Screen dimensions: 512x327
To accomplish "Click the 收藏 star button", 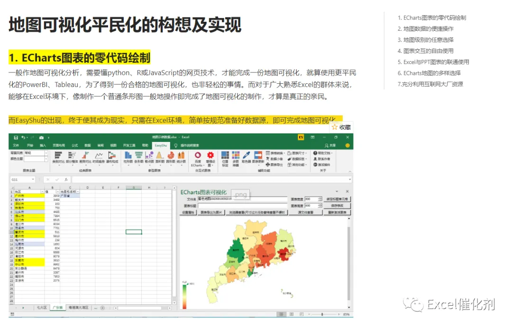I will tap(341, 127).
